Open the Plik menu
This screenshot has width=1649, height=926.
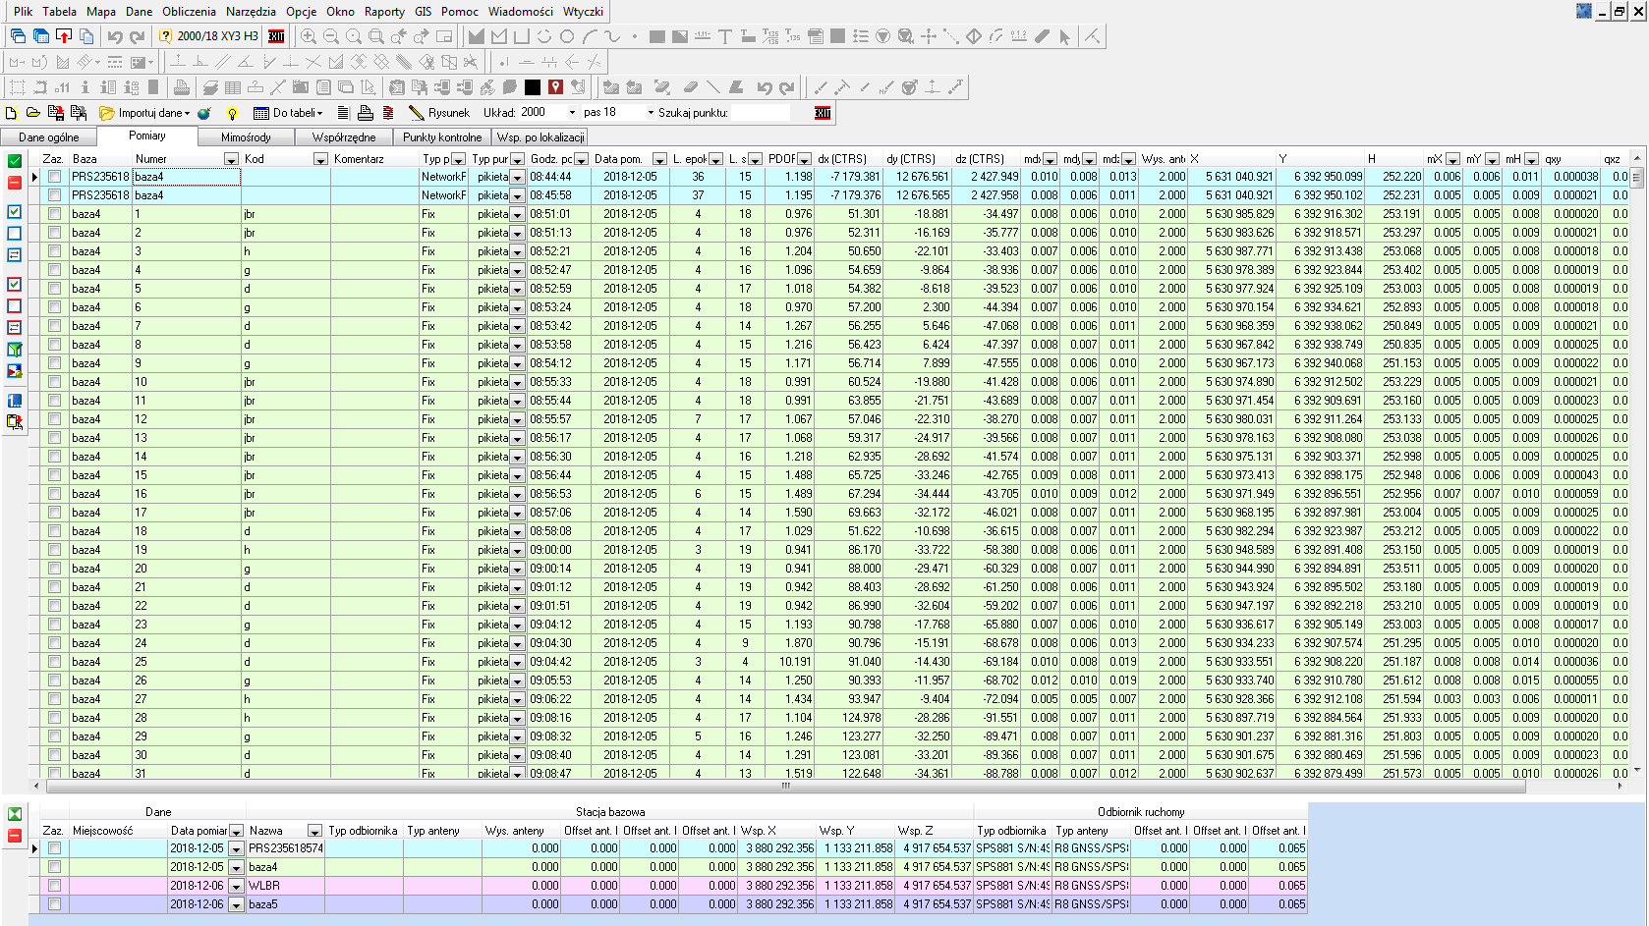pos(23,12)
